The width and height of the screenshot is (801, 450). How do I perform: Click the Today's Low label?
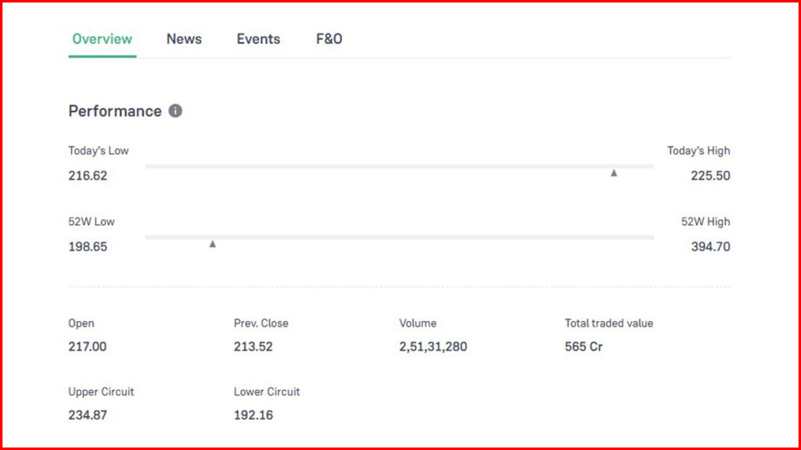(x=99, y=151)
